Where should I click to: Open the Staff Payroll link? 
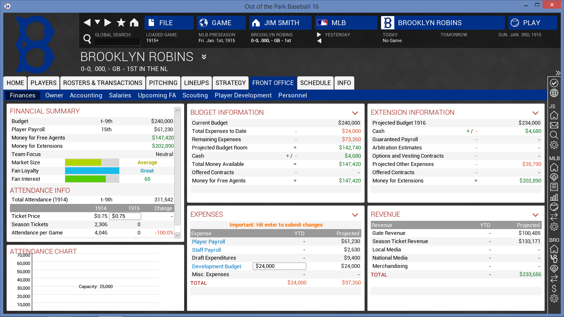click(x=206, y=250)
